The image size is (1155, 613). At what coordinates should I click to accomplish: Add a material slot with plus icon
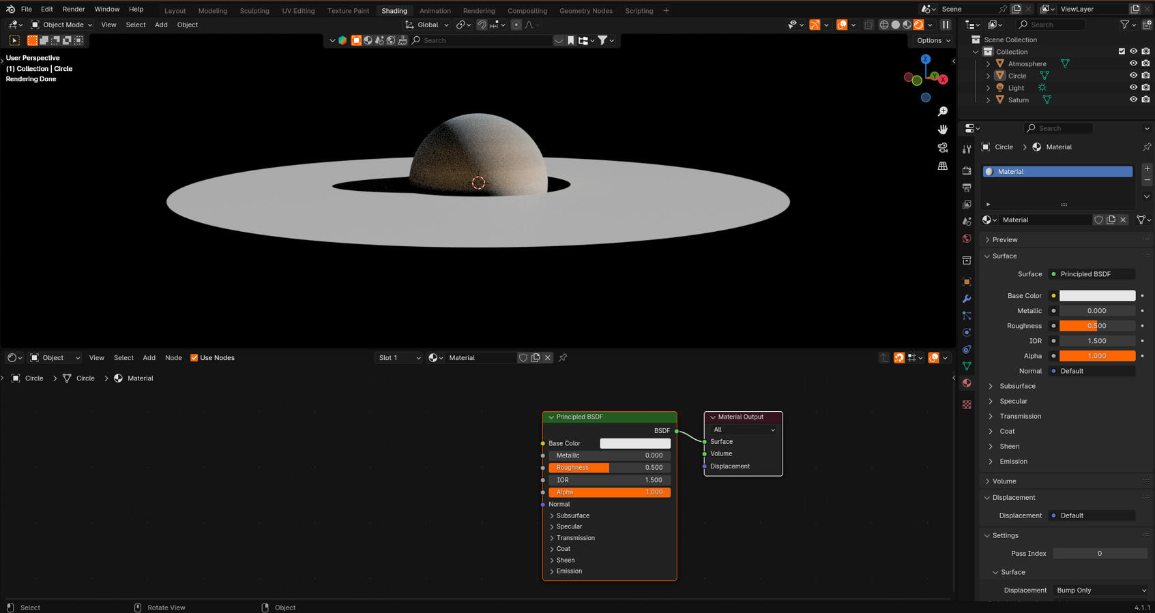pos(1147,168)
